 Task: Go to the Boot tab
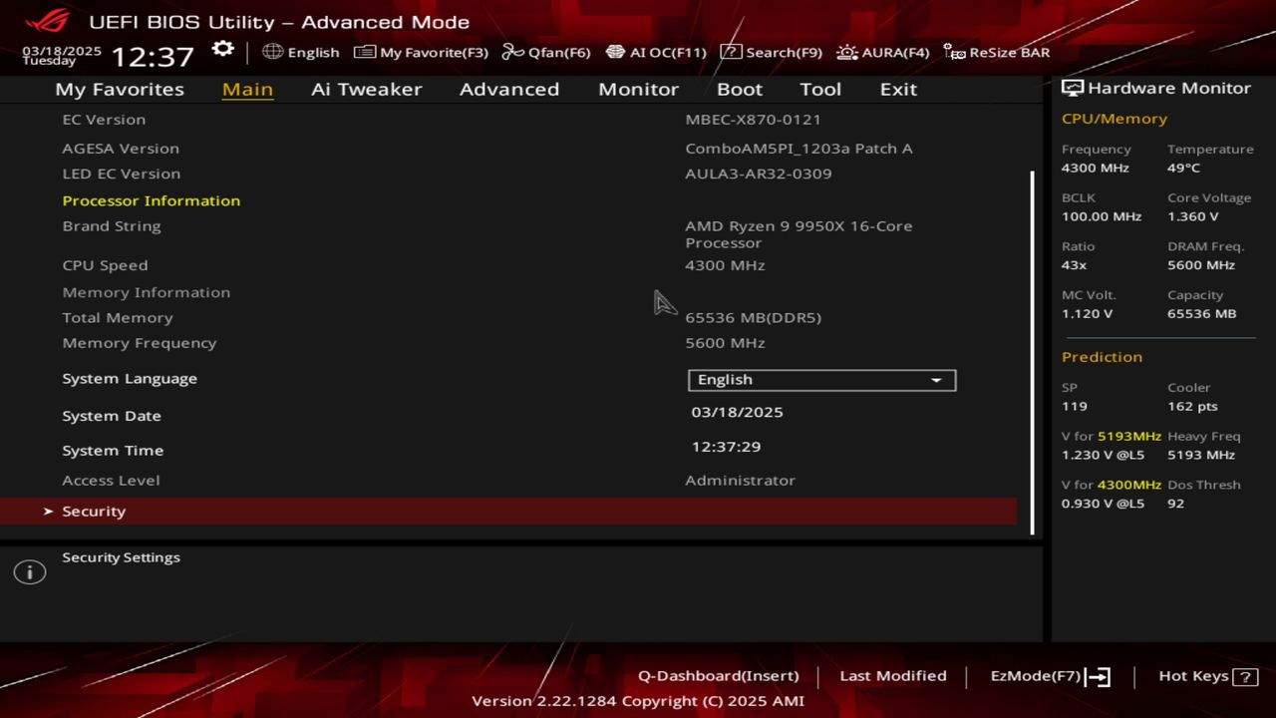coord(739,89)
